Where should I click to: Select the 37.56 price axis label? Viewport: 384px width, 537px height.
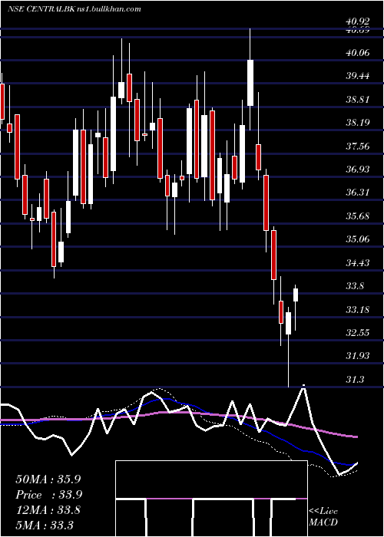358,147
